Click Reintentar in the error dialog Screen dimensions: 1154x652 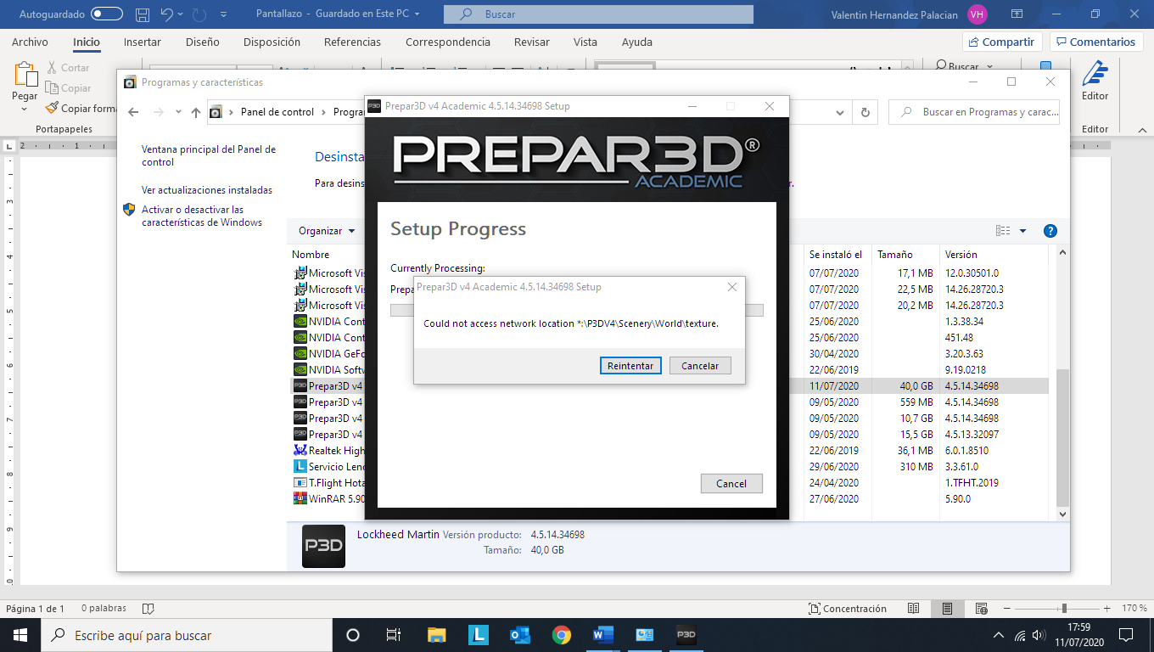630,366
